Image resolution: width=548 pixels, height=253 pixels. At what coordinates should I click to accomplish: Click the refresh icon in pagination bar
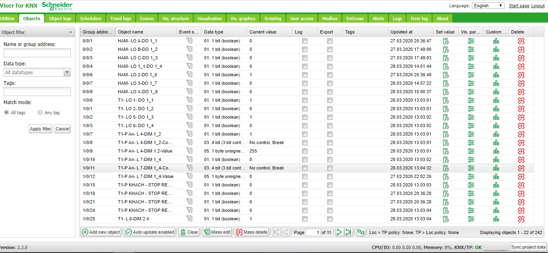coord(360,232)
